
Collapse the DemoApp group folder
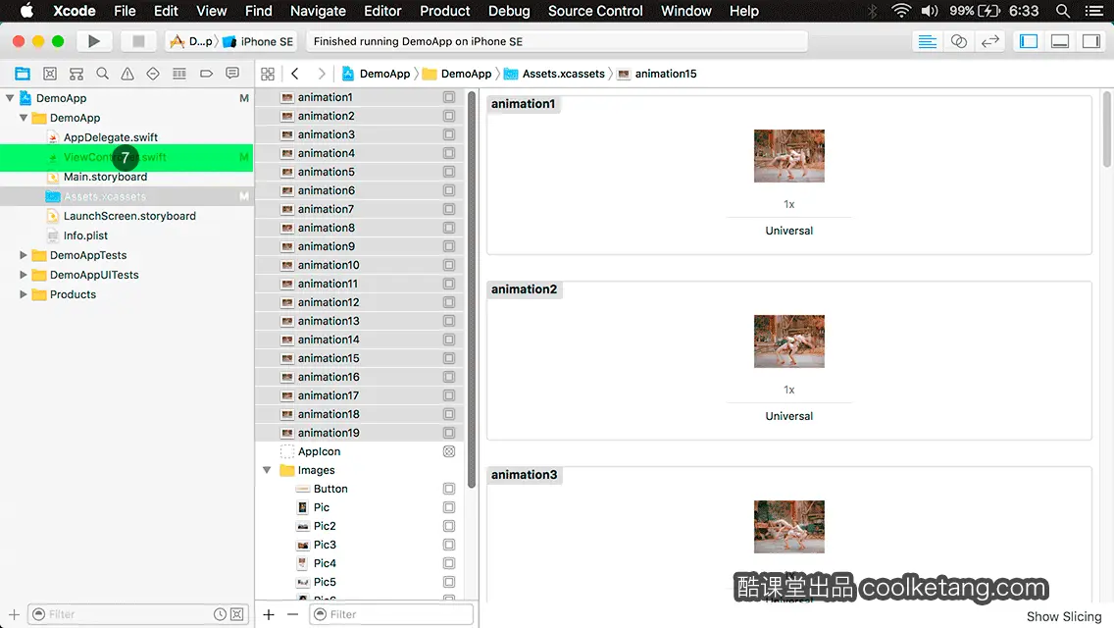(24, 118)
